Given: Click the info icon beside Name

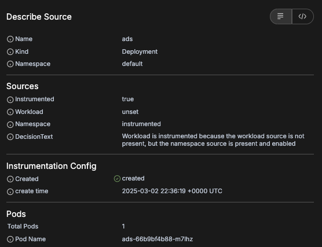Looking at the screenshot, I should coord(10,39).
